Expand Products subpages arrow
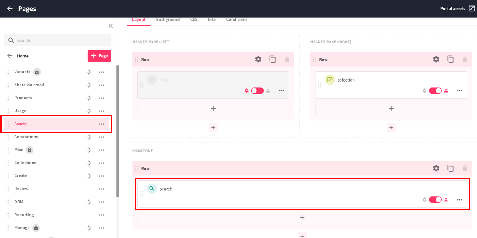The image size is (477, 238). pos(88,98)
